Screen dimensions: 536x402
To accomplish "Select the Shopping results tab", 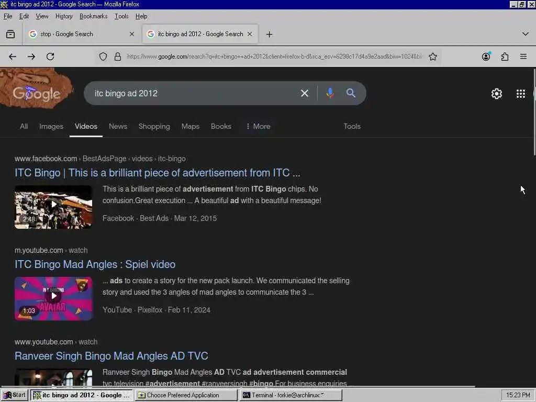I will click(154, 127).
